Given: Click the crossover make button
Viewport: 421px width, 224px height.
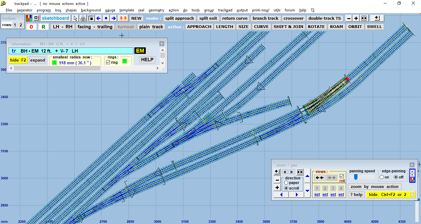Looking at the screenshot, I should [x=293, y=18].
